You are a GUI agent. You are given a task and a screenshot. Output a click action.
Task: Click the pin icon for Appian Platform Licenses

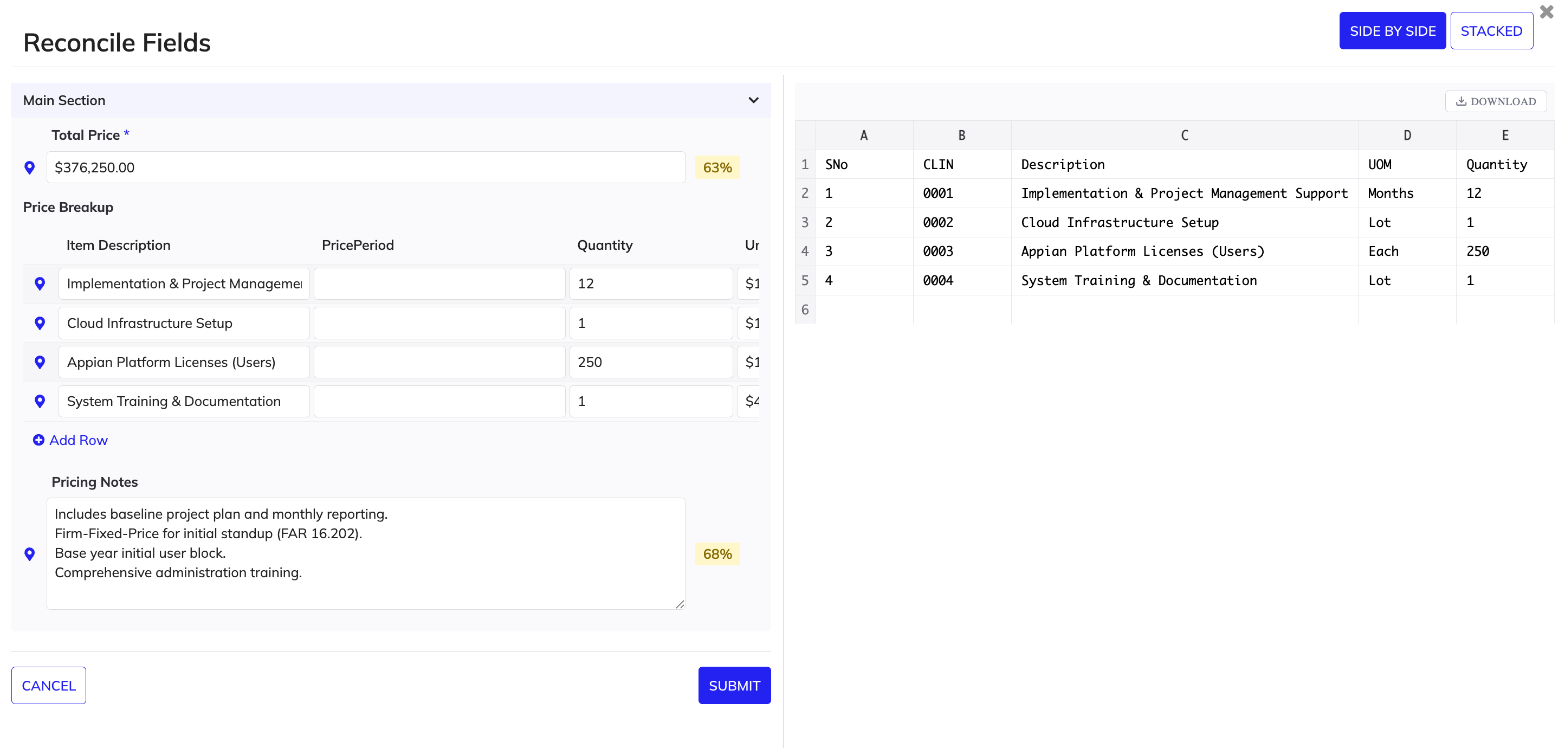coord(40,362)
